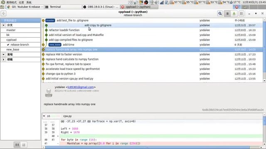Expand the 標籤 tags section

[x=4, y=60]
